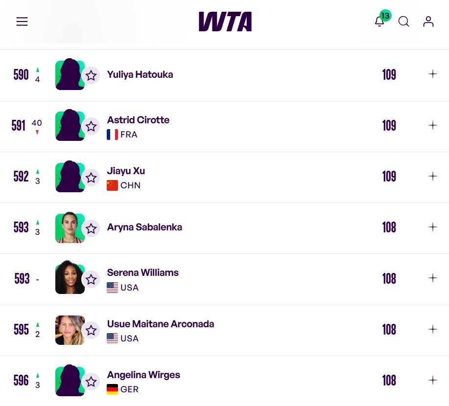The height and width of the screenshot is (406, 449).
Task: Expand Angelina Wirges row plus icon
Action: [433, 380]
